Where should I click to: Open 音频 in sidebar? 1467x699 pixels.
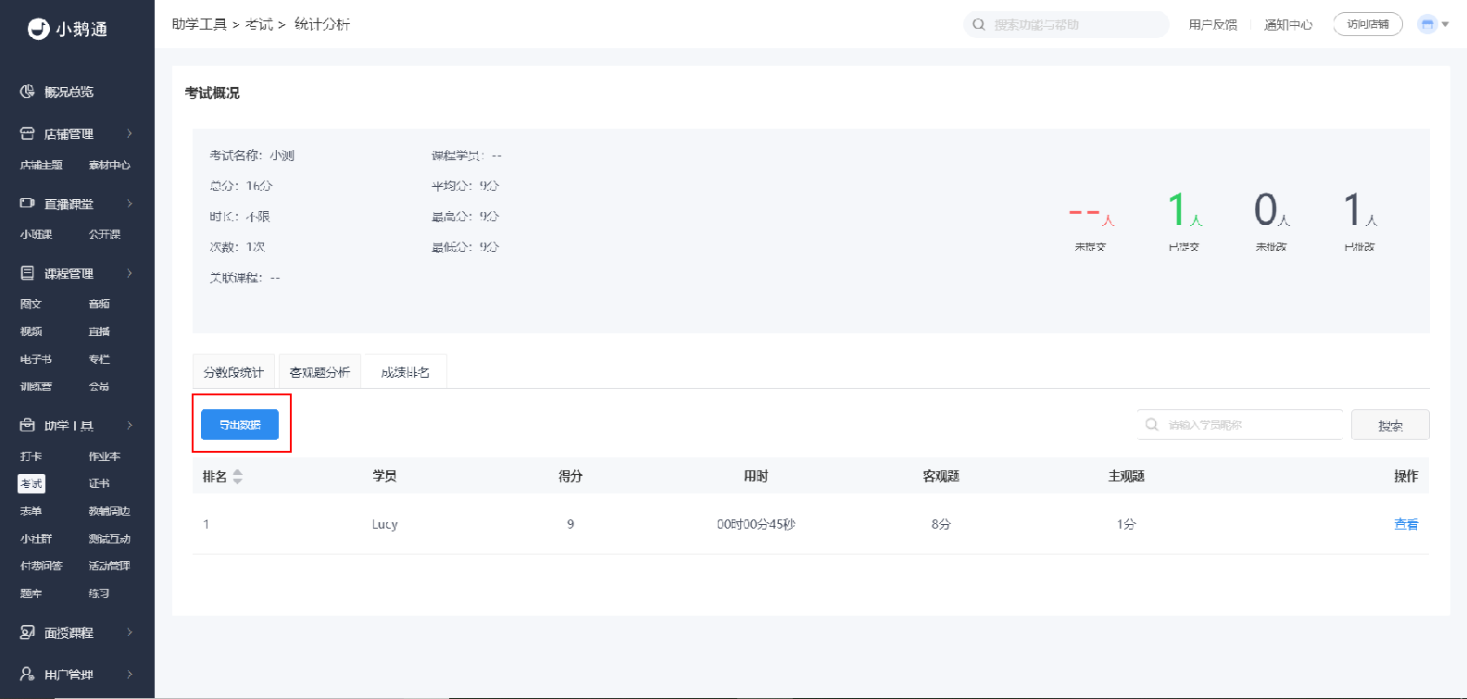(x=99, y=304)
